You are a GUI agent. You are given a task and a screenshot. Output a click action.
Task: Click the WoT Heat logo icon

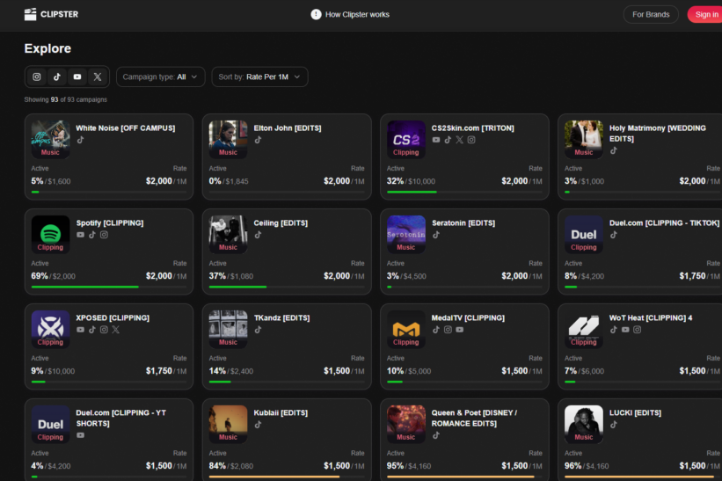coord(584,329)
